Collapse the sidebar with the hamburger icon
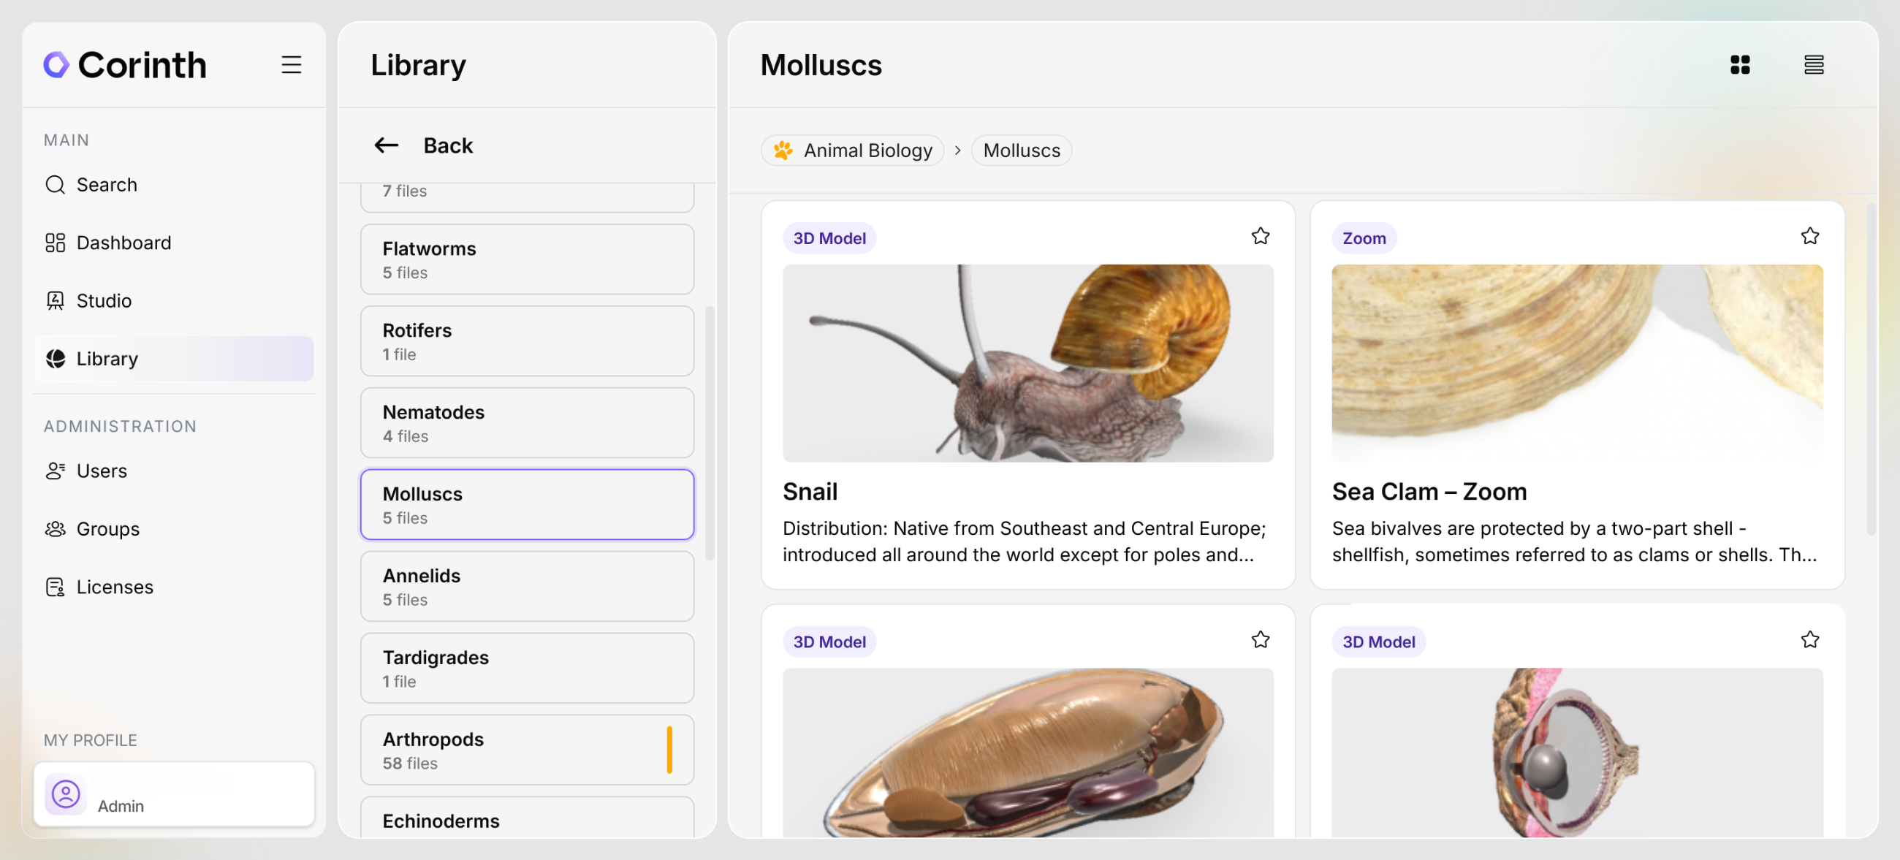1900x860 pixels. (x=292, y=65)
